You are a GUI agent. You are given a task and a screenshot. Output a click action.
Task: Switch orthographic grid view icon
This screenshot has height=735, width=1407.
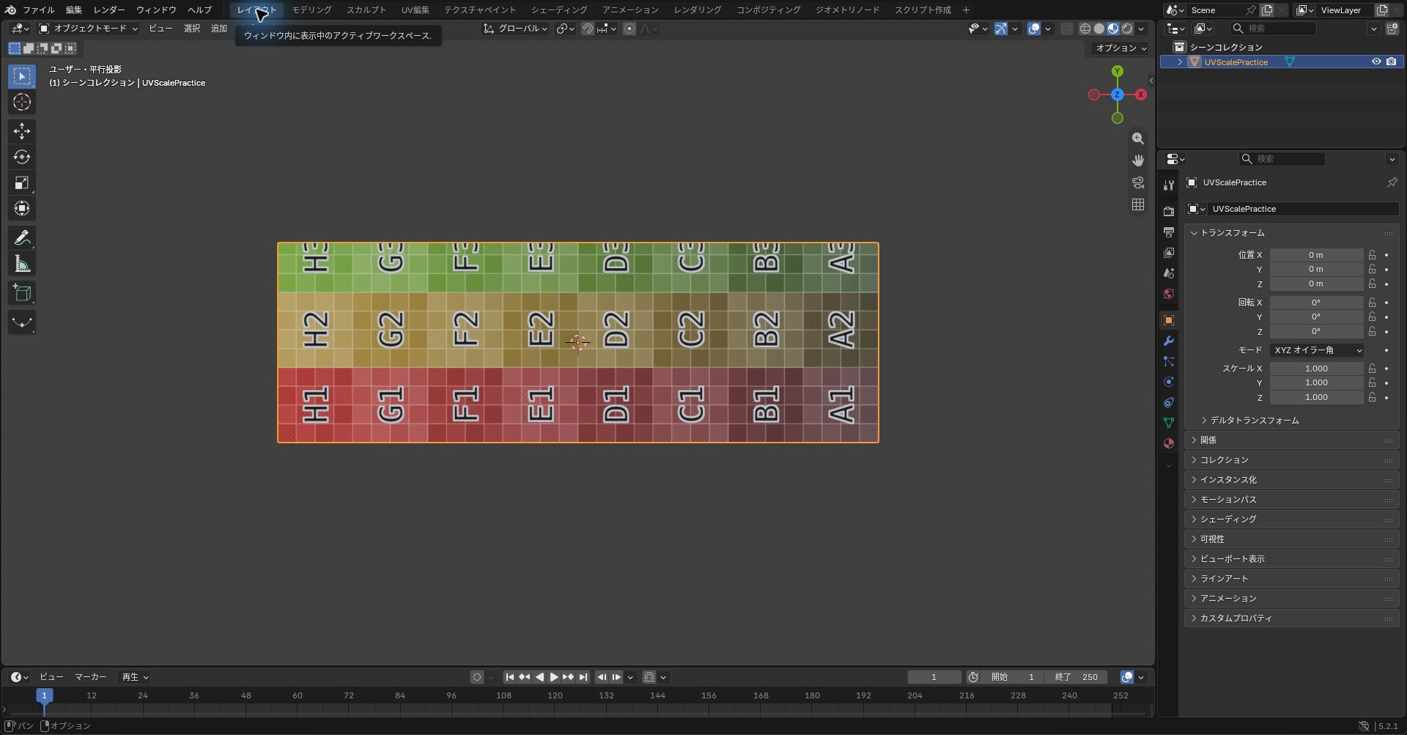point(1137,204)
